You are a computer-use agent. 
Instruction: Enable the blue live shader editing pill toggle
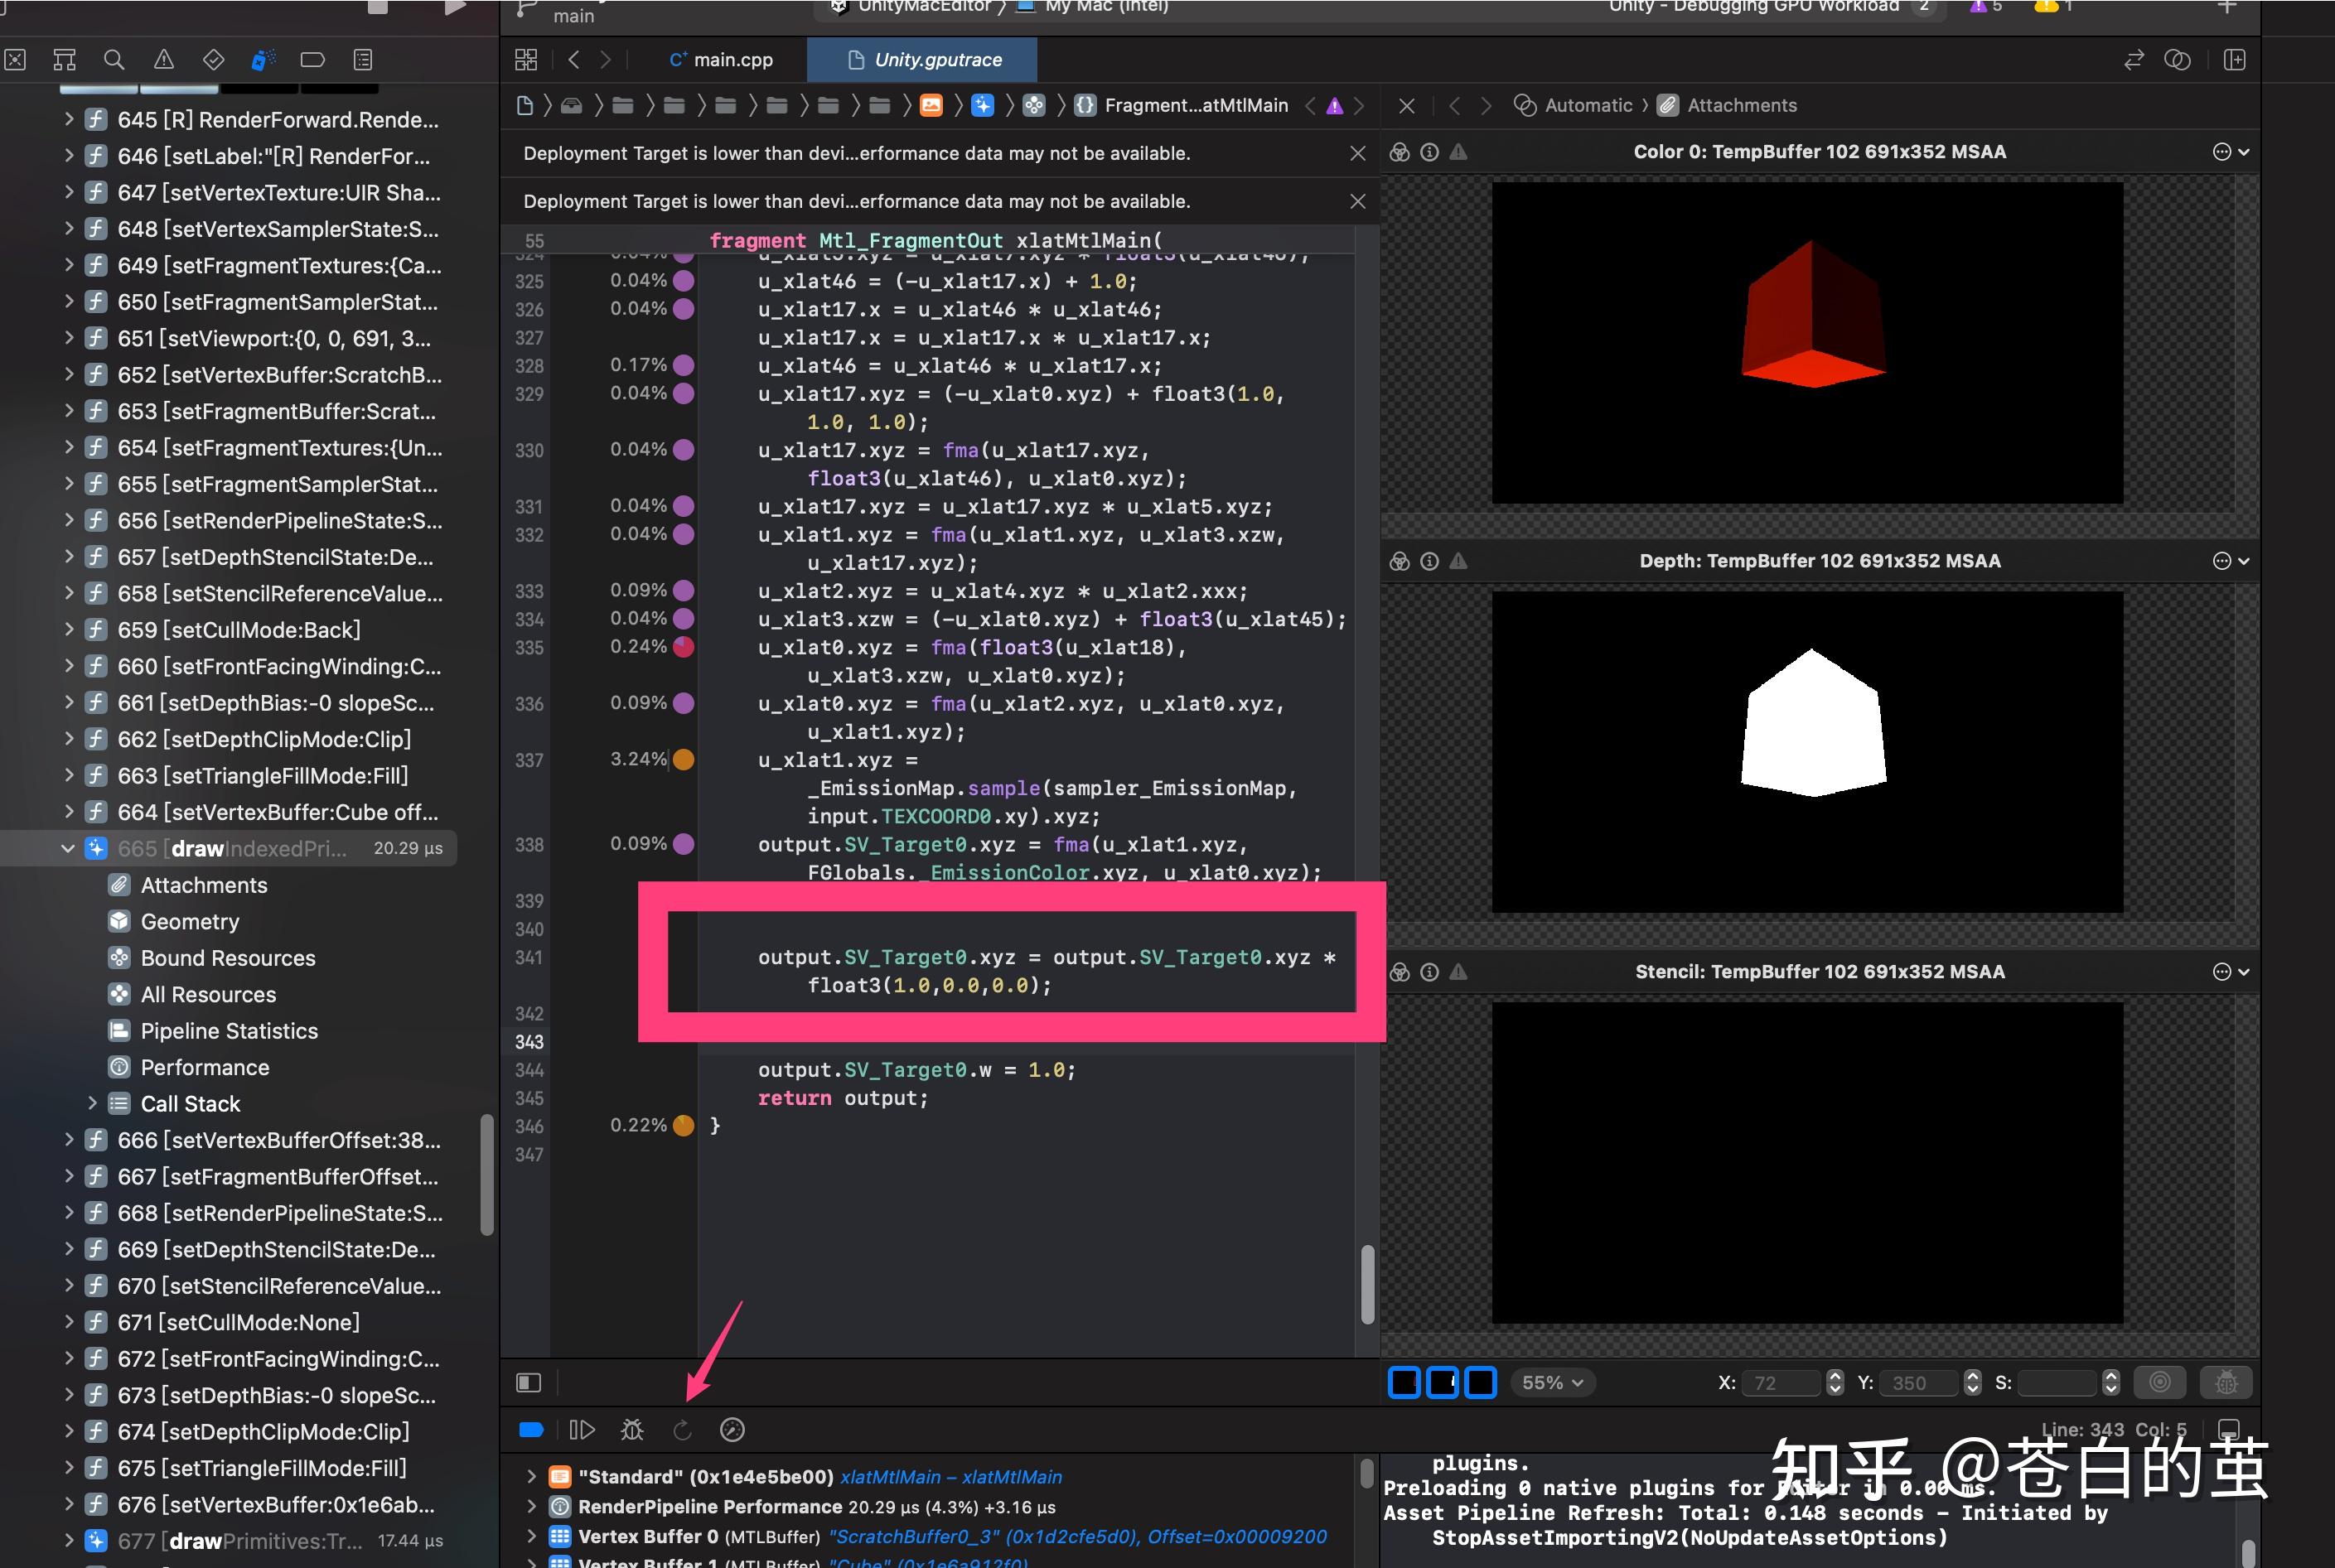(x=530, y=1429)
